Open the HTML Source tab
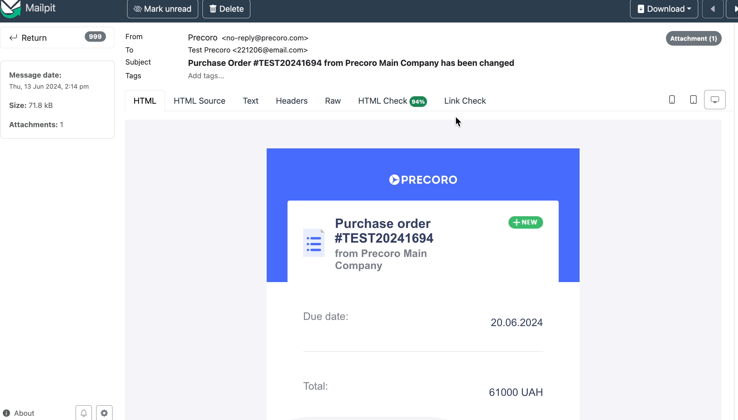This screenshot has width=738, height=420. point(199,101)
